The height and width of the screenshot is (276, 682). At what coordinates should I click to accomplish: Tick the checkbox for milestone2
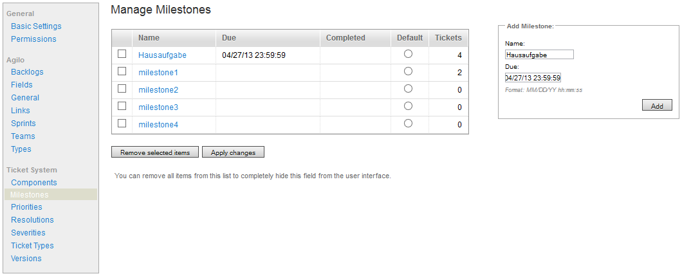(122, 89)
